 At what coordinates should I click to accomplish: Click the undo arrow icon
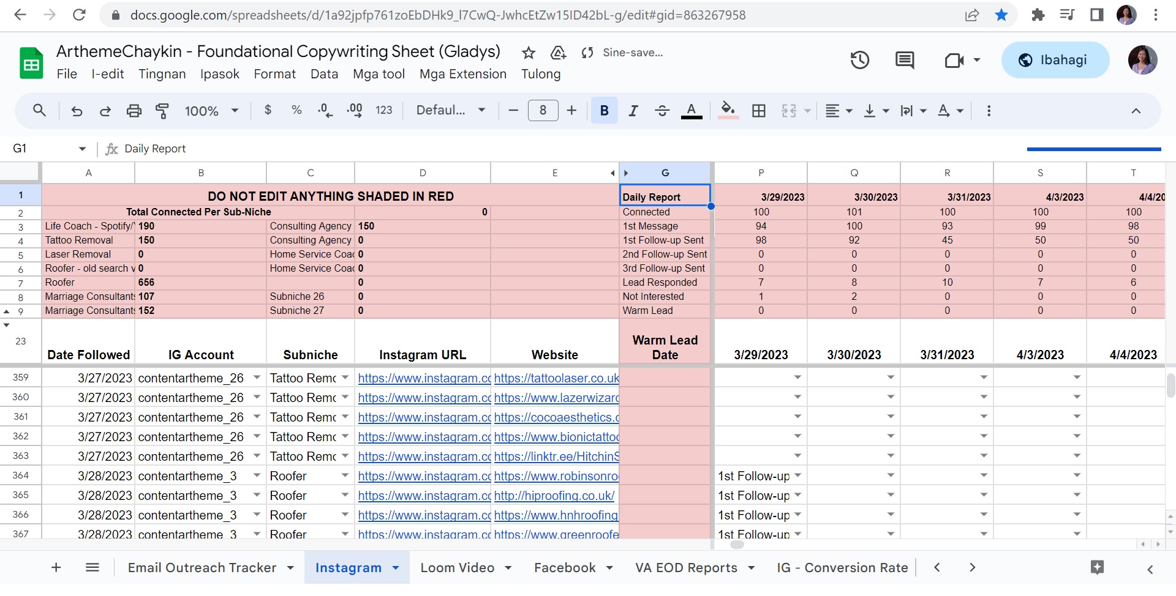[x=77, y=111]
